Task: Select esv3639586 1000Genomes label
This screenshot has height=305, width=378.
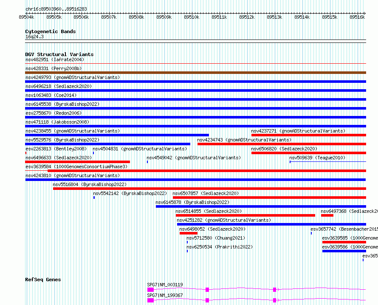Action: pyautogui.click(x=350, y=247)
